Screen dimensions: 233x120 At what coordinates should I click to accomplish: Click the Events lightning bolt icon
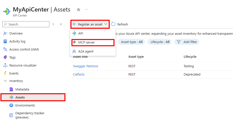5,73
